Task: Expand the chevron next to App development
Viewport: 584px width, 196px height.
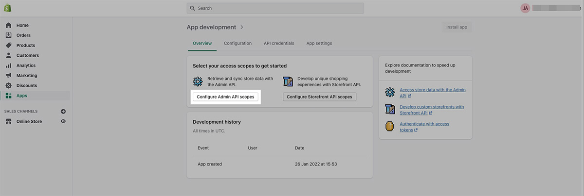Action: click(242, 27)
